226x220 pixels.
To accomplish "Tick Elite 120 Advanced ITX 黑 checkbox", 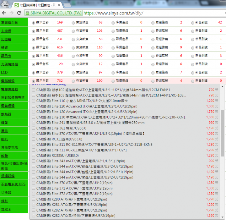I will 34,107.
